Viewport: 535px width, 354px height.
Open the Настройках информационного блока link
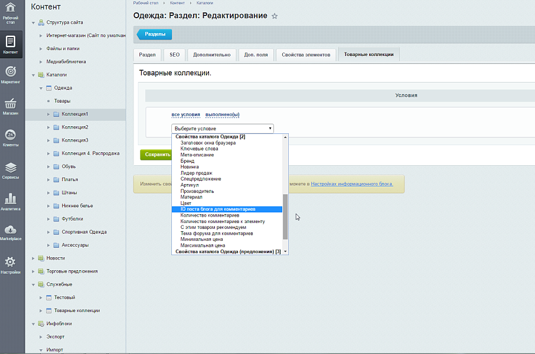[357, 184]
